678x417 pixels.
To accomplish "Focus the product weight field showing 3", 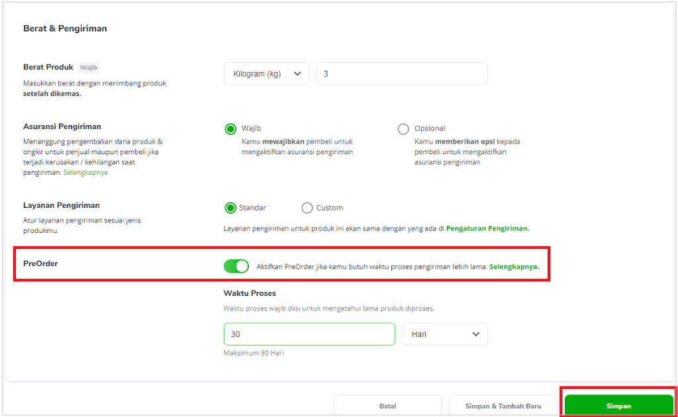I will point(402,74).
